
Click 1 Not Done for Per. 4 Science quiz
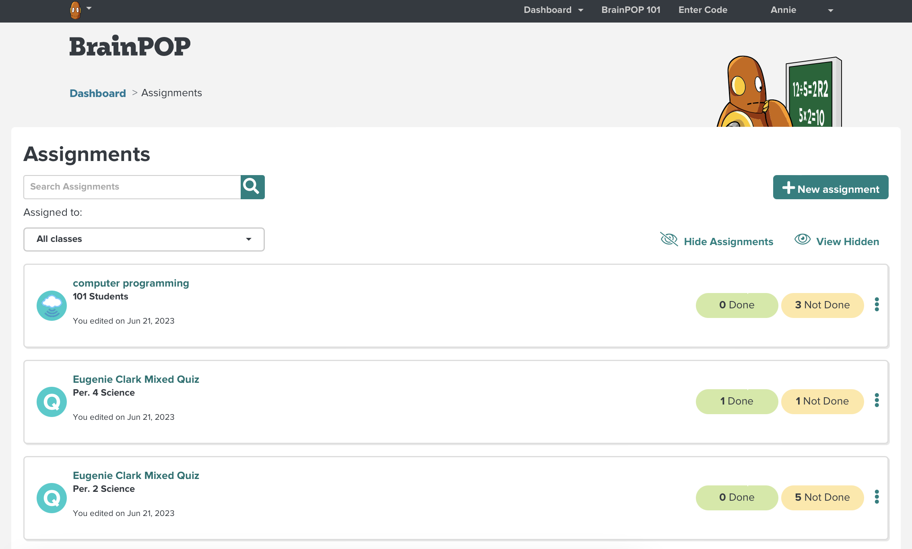pyautogui.click(x=823, y=401)
